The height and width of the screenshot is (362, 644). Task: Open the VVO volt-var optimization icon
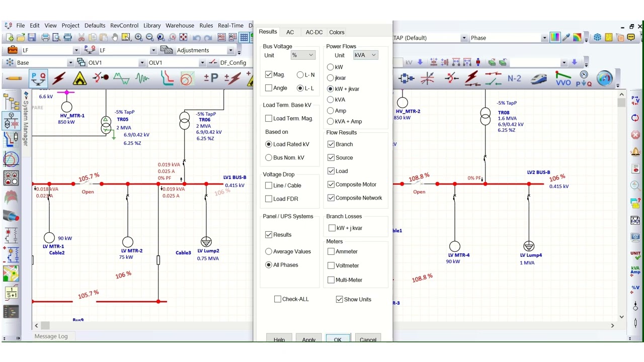(563, 78)
